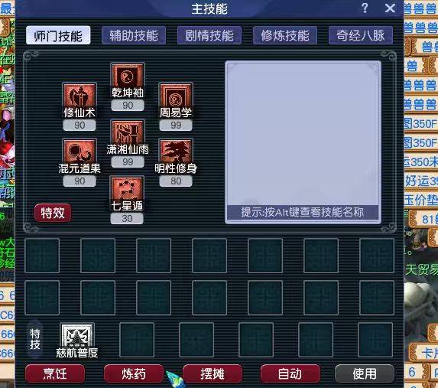Click the 自动 button

coord(290,373)
